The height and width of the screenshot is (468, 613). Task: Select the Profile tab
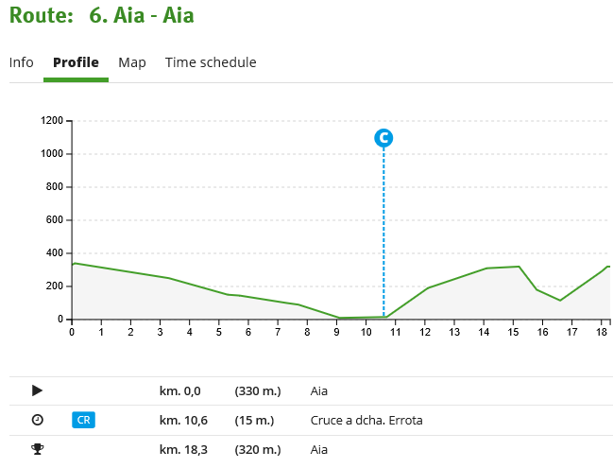tap(76, 62)
